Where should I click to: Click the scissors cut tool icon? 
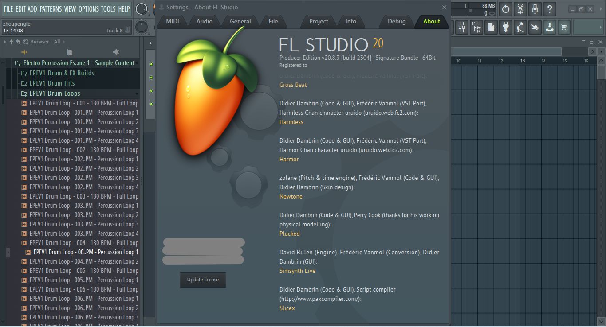click(x=520, y=8)
